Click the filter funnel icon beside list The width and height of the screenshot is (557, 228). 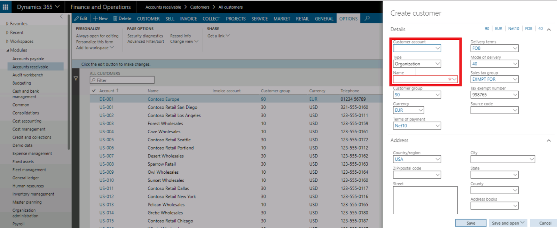(x=76, y=79)
